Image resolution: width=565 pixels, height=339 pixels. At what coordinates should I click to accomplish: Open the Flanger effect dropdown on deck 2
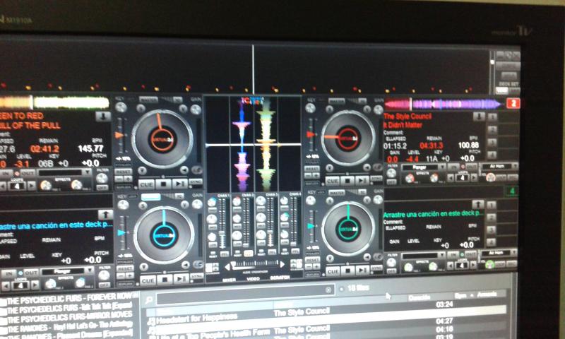(x=424, y=167)
